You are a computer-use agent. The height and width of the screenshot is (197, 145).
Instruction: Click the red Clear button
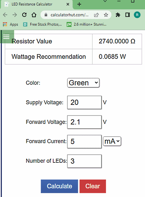point(93,186)
